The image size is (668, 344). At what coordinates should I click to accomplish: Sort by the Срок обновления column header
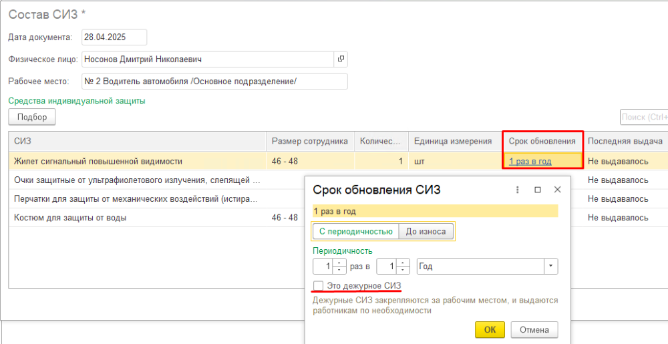[x=542, y=141]
